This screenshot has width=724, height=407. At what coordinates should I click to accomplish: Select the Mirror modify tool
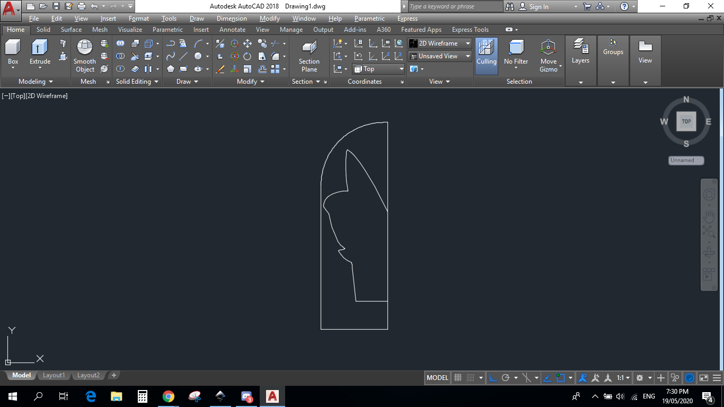[221, 43]
